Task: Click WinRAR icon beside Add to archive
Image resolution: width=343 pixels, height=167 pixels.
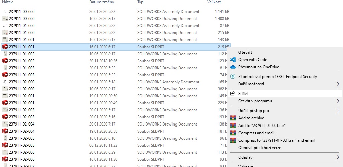Action: click(233, 118)
